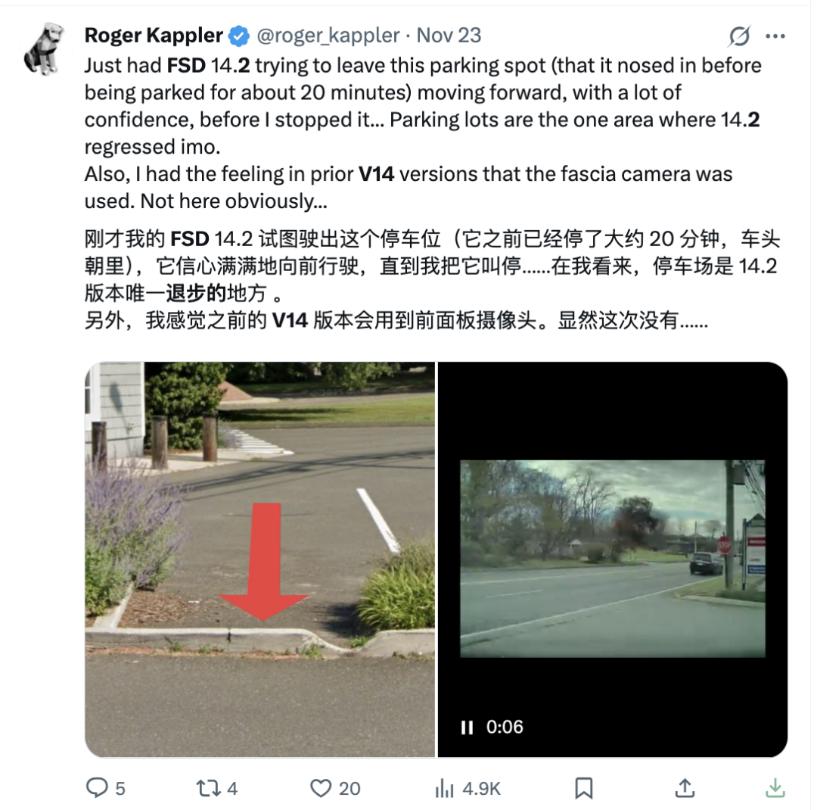Visit the @roger_kappler handle link
The image size is (817, 810).
328,36
